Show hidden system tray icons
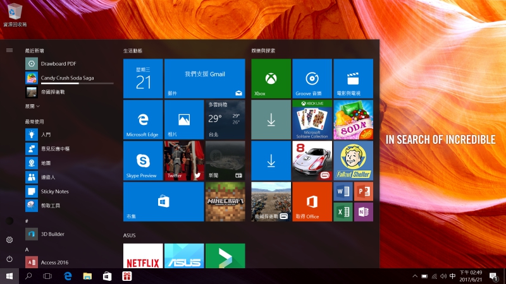The height and width of the screenshot is (284, 506). (x=415, y=276)
